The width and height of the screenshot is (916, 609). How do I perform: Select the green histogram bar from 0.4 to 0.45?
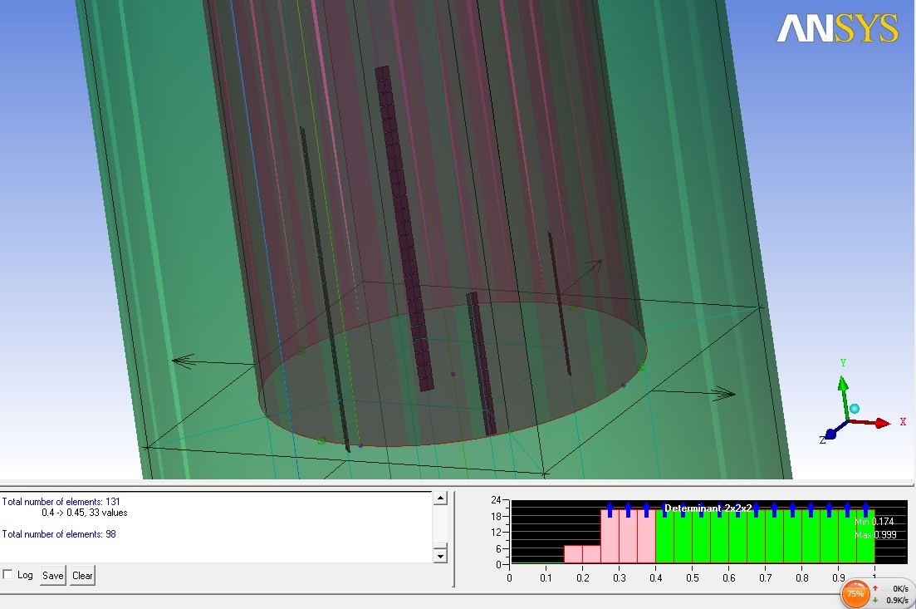tap(664, 538)
